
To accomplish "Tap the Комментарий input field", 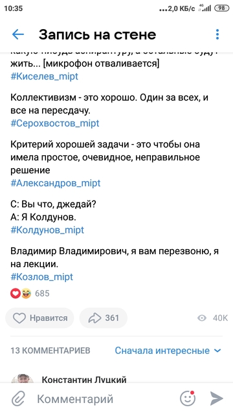I will coord(105,398).
